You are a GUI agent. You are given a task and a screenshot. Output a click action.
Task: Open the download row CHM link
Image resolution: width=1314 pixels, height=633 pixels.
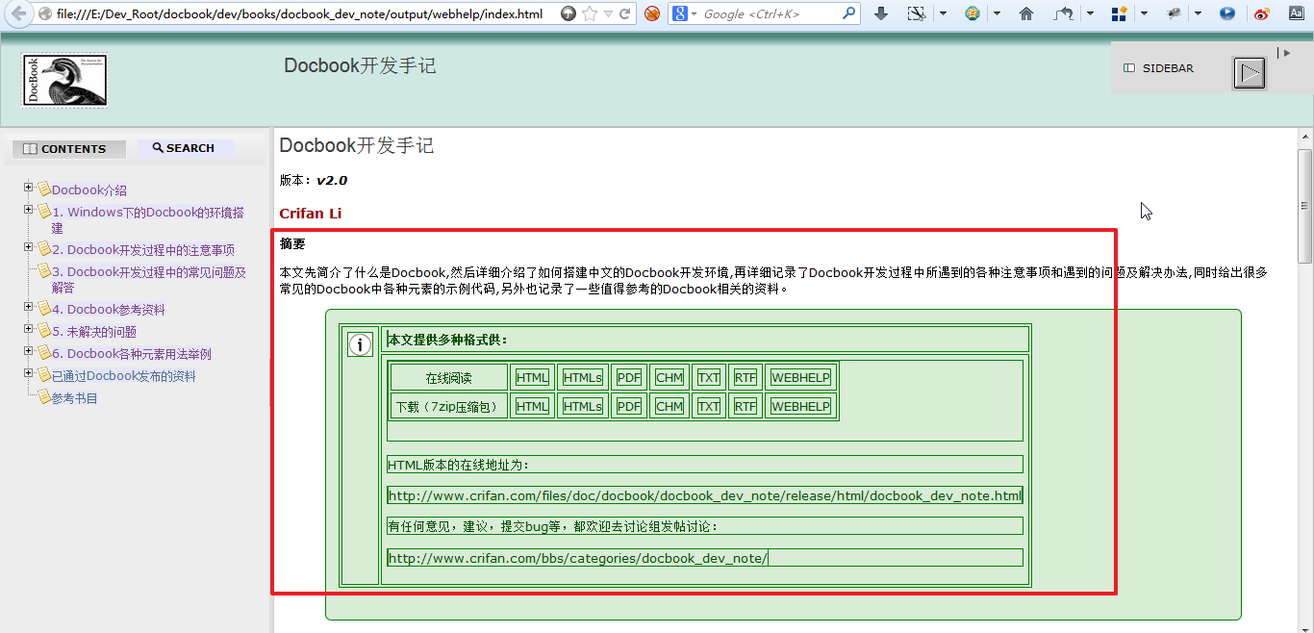coord(669,406)
